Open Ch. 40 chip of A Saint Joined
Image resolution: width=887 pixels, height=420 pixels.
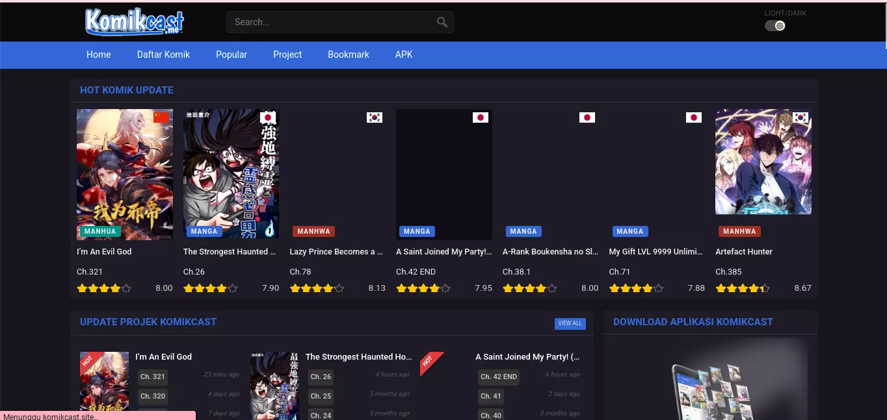pos(491,415)
